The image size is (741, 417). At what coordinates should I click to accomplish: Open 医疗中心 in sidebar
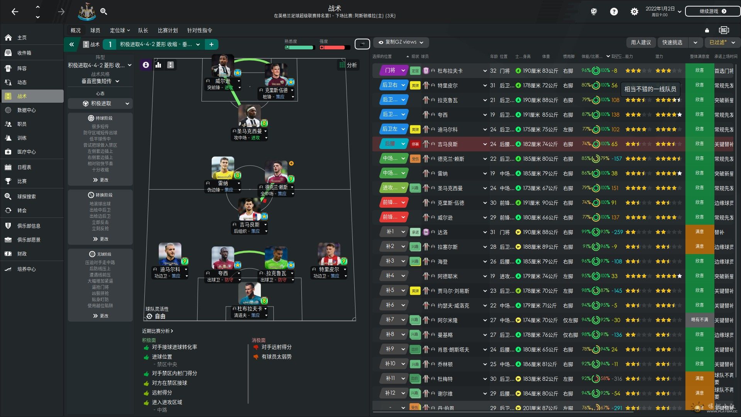(32, 152)
